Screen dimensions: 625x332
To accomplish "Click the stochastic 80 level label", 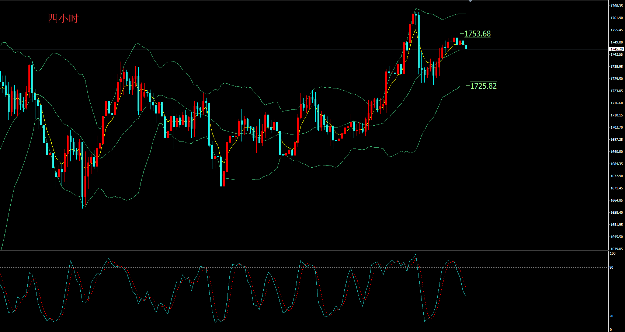I will (x=611, y=268).
